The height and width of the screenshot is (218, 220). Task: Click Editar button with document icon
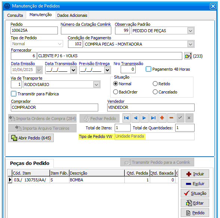pyautogui.click(x=195, y=203)
